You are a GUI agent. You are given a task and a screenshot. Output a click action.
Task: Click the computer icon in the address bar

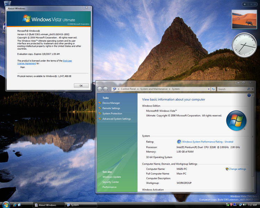114,89
